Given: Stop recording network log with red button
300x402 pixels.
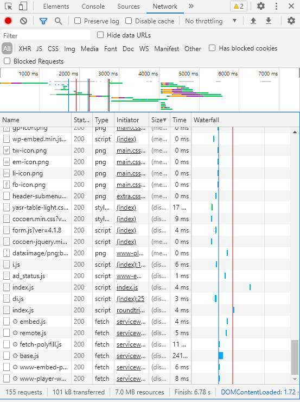Looking at the screenshot, I should [8, 21].
